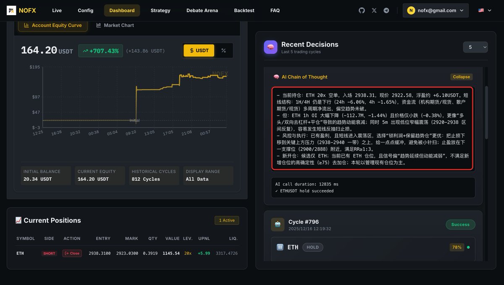Click the ETHUSDT hold succeeded log line

(x=304, y=191)
